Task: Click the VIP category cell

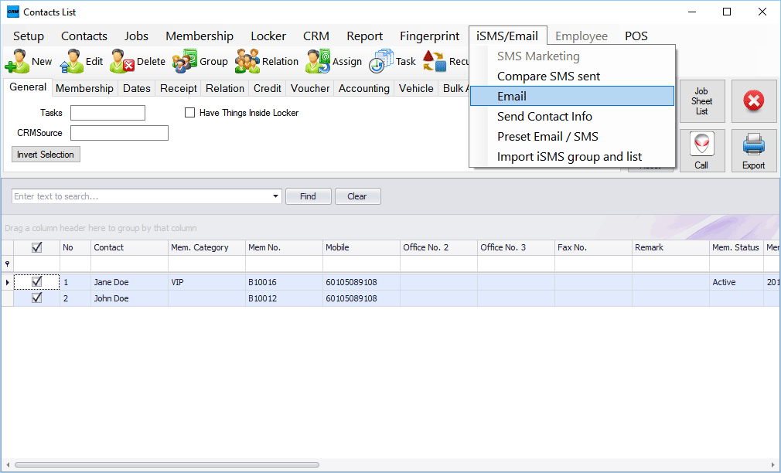Action: pos(206,282)
